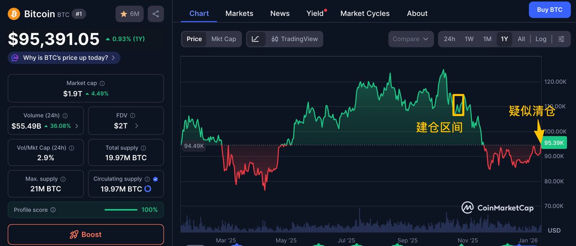Image resolution: width=576 pixels, height=246 pixels.
Task: Open the share icon button
Action: [x=156, y=14]
